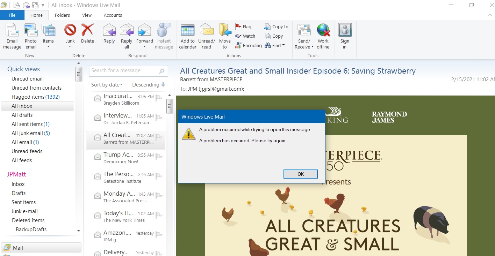This screenshot has height=256, width=495.
Task: Toggle Work offline mode
Action: point(323,37)
